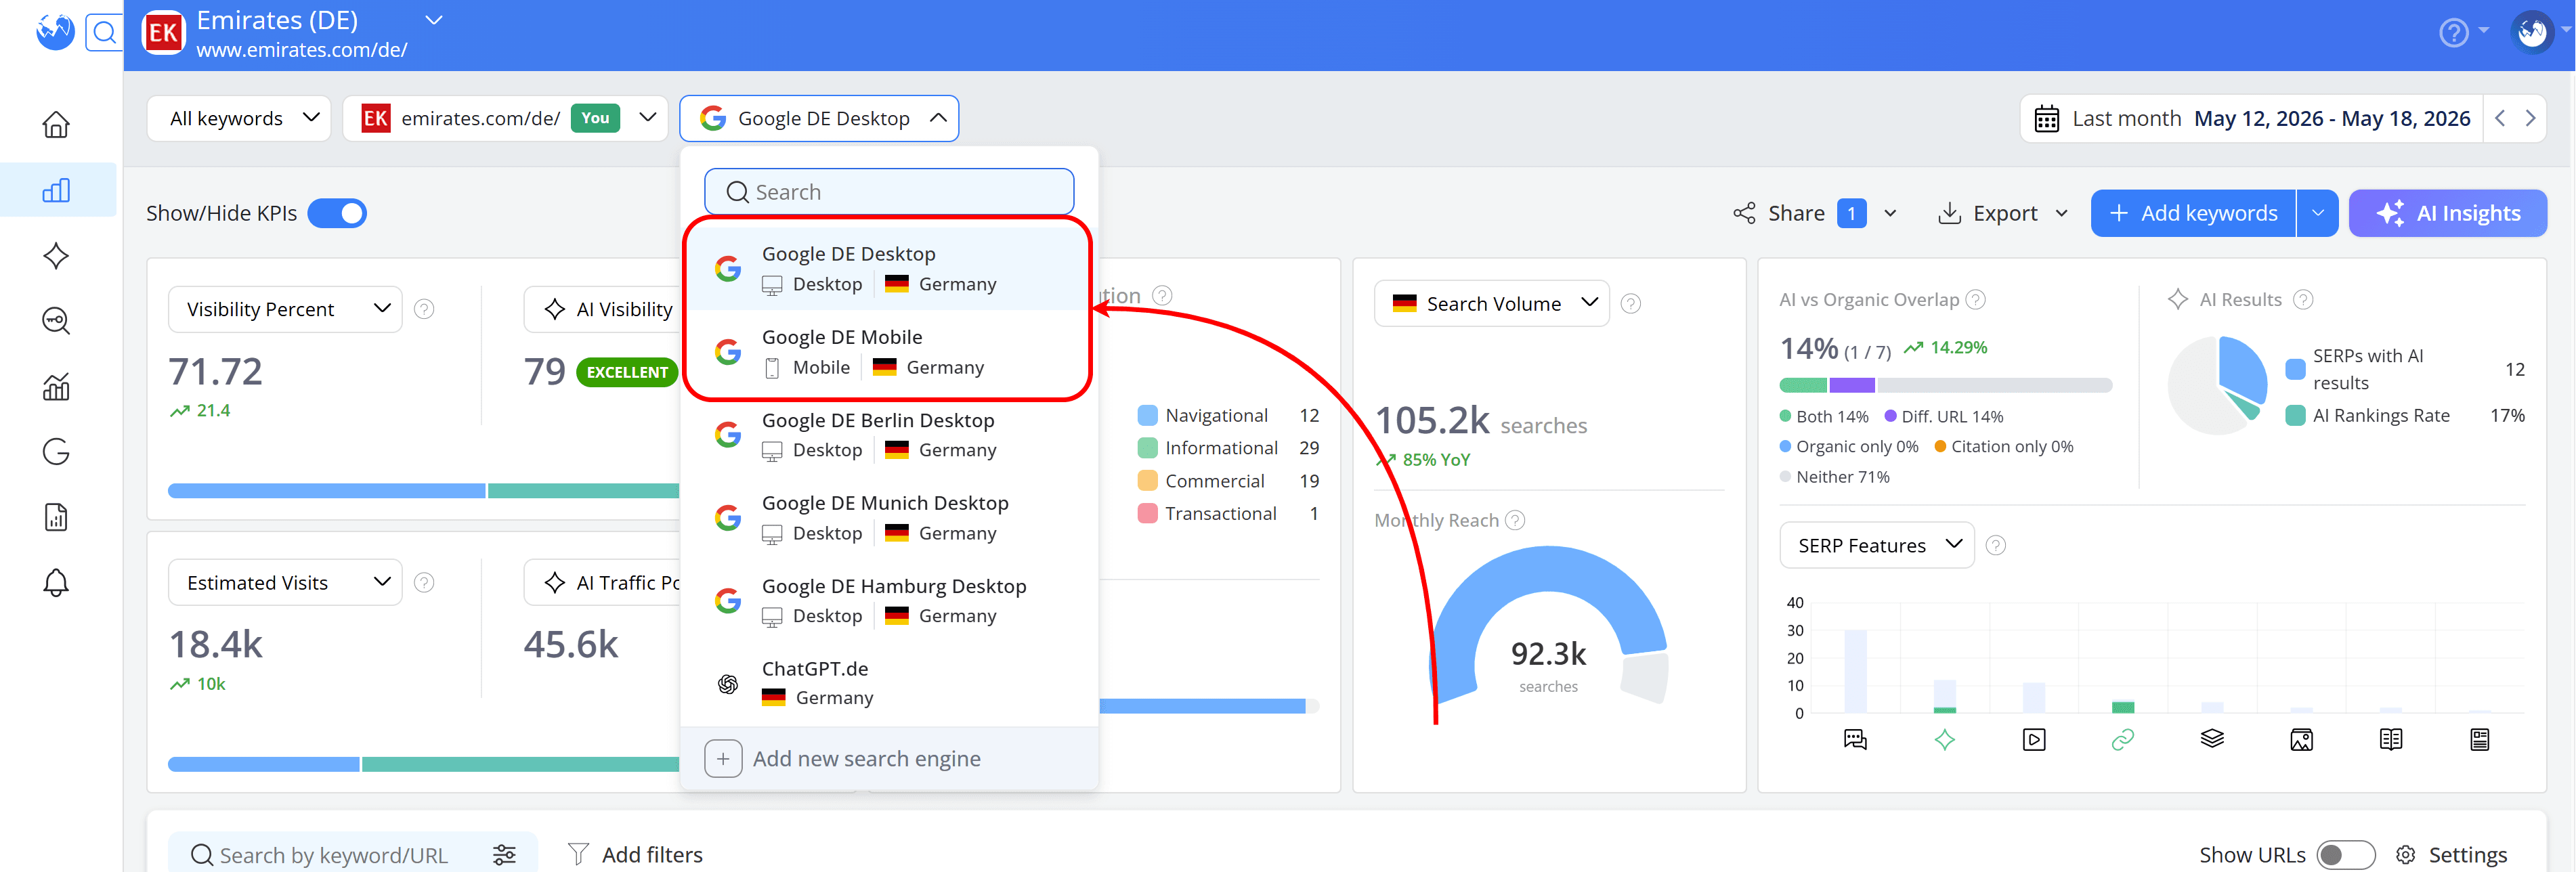
Task: Open the Add keywords split arrow
Action: coord(2317,213)
